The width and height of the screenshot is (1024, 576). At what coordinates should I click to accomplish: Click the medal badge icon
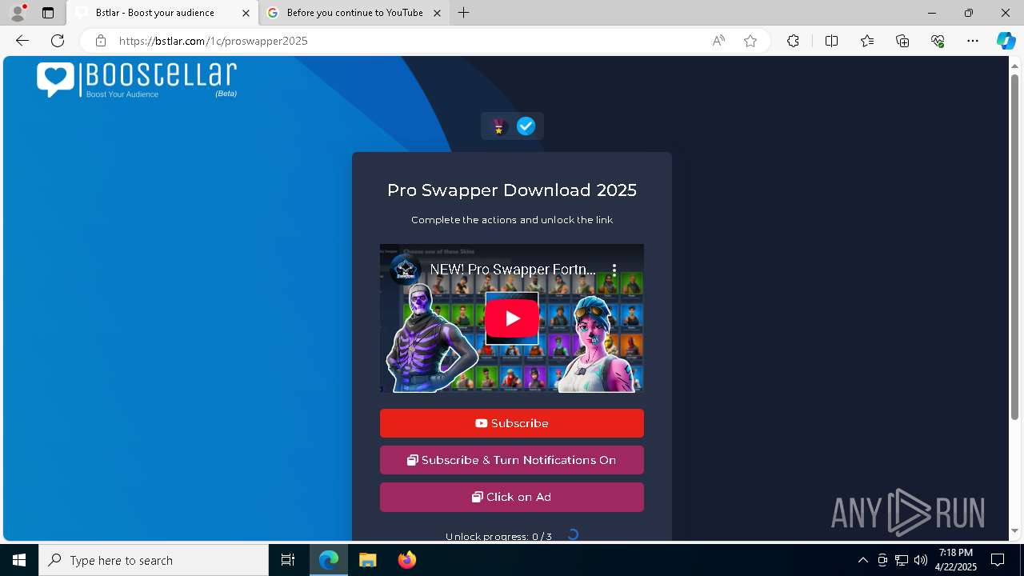tap(499, 126)
